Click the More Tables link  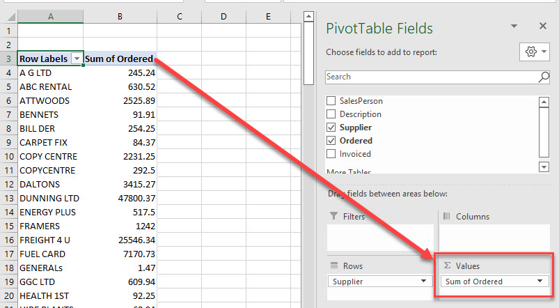(349, 171)
